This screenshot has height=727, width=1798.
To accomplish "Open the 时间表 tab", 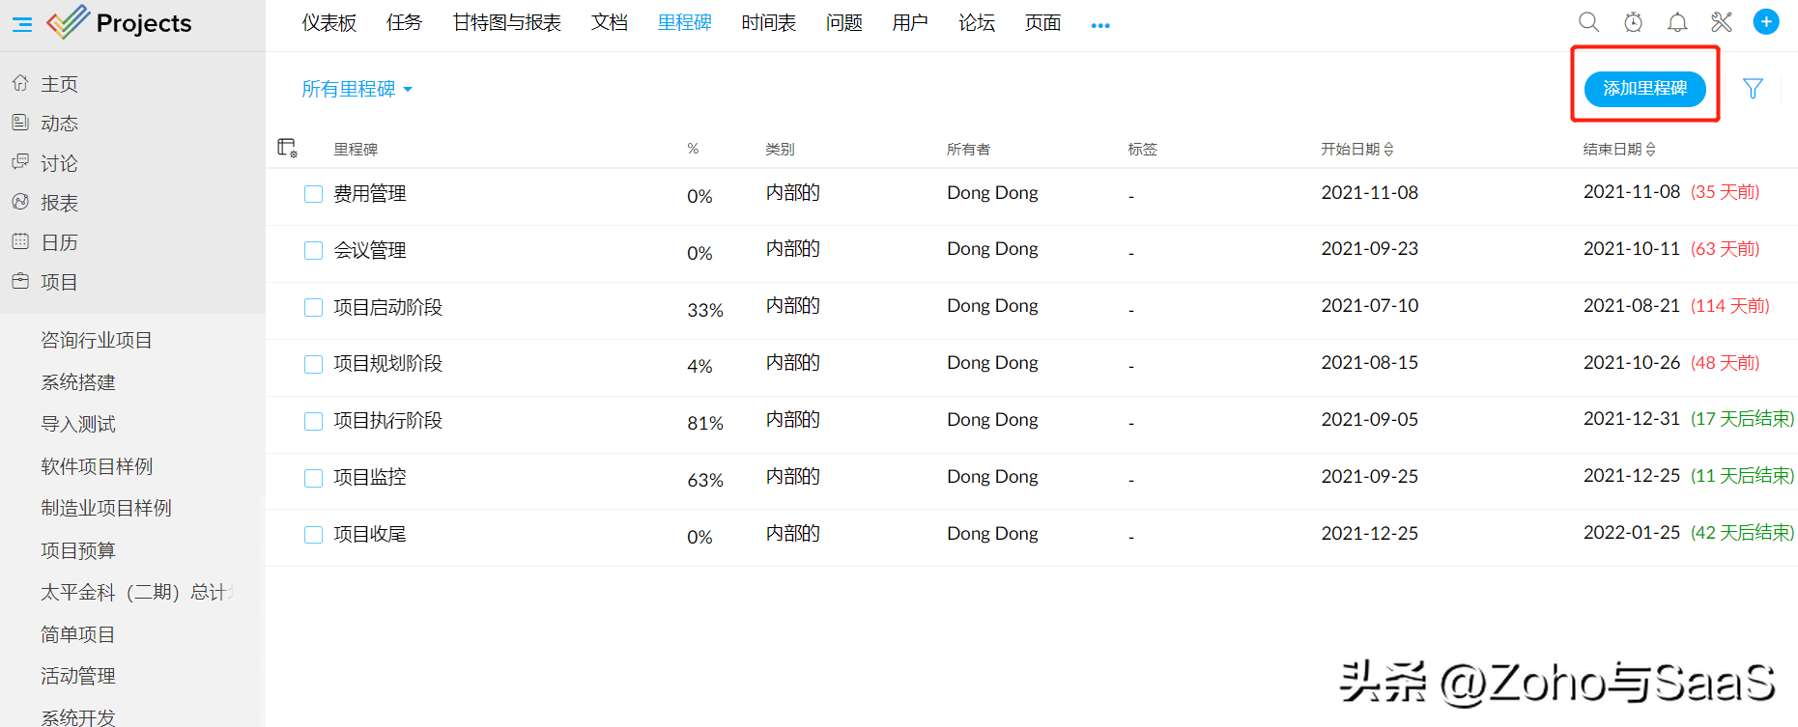I will [x=769, y=22].
